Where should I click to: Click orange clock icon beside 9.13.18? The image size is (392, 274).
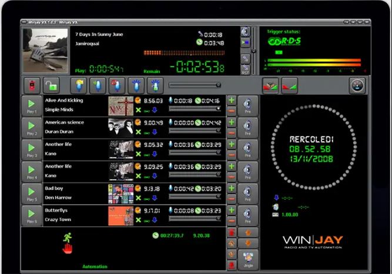tap(138, 188)
